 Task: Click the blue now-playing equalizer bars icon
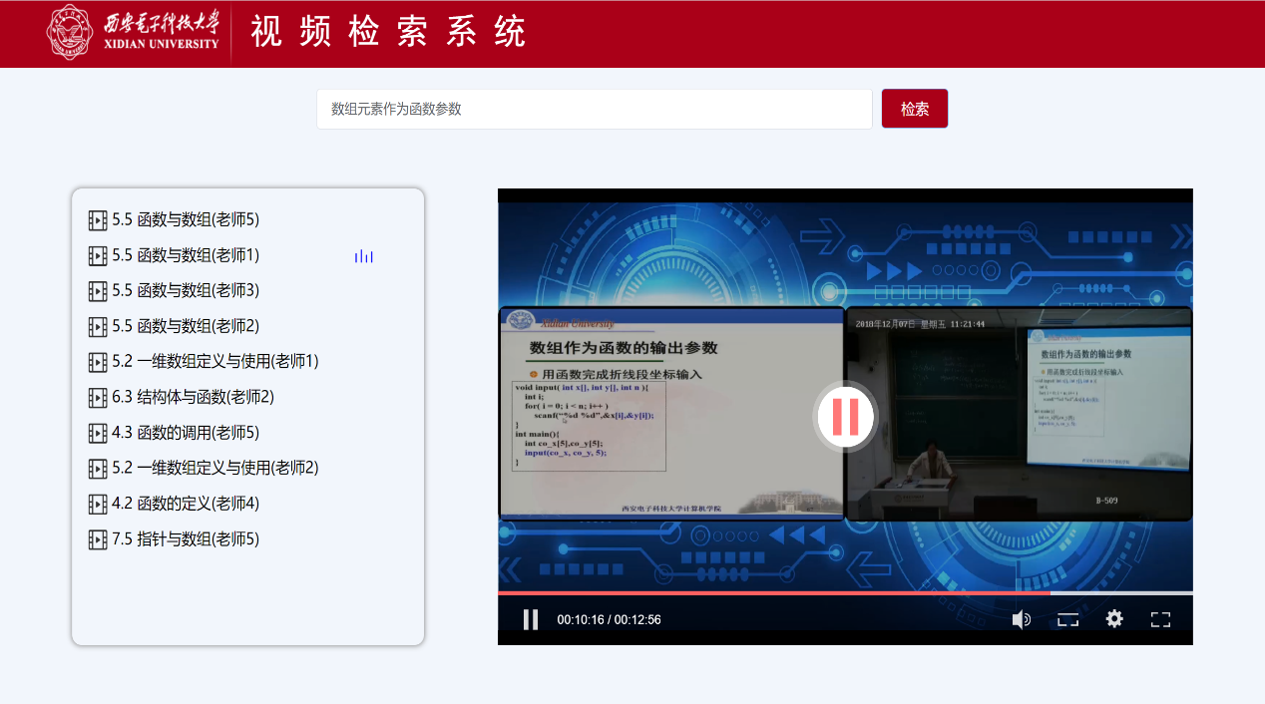click(364, 256)
